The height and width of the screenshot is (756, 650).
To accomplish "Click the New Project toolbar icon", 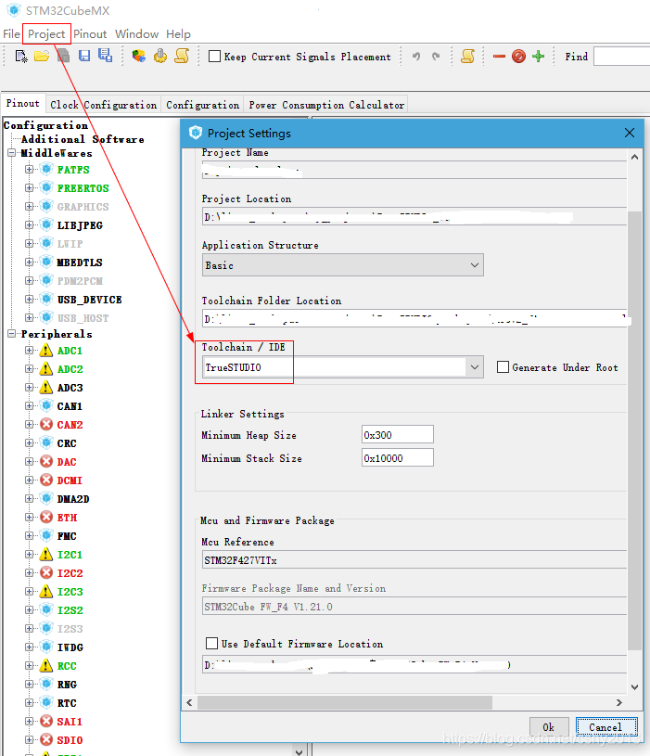I will [x=21, y=57].
